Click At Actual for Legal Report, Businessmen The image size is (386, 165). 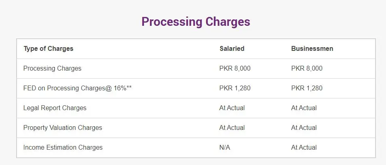(304, 108)
